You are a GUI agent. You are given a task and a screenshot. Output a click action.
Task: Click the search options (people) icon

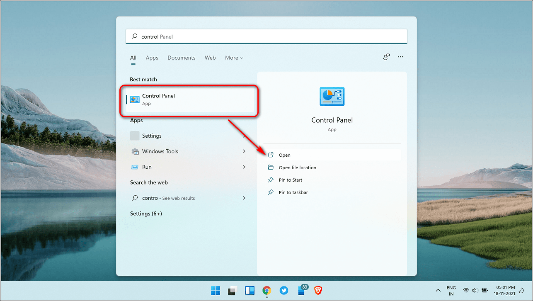(x=386, y=57)
